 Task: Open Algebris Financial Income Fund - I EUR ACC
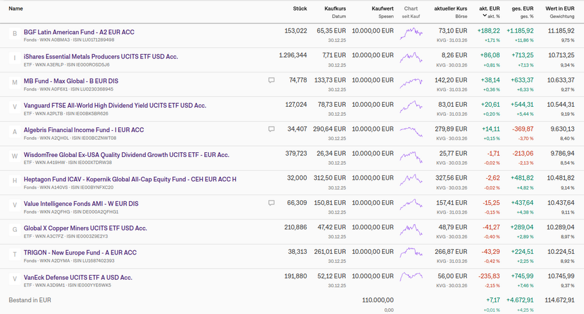click(84, 130)
